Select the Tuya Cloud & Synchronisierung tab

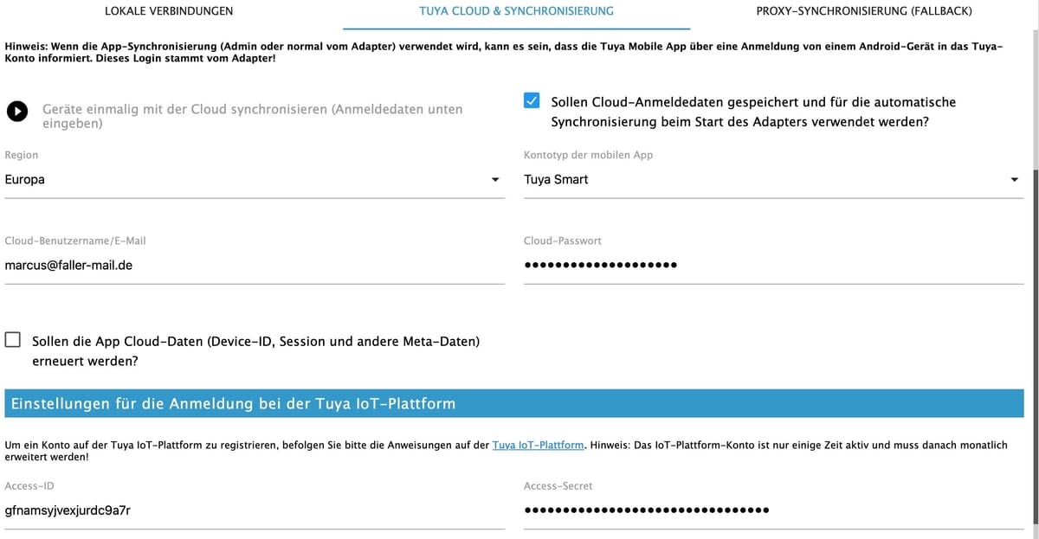(x=516, y=11)
